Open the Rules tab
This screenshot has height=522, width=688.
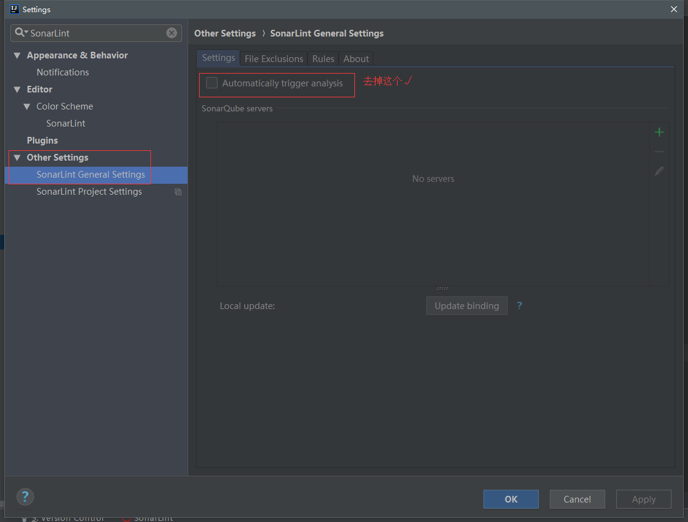pyautogui.click(x=323, y=59)
